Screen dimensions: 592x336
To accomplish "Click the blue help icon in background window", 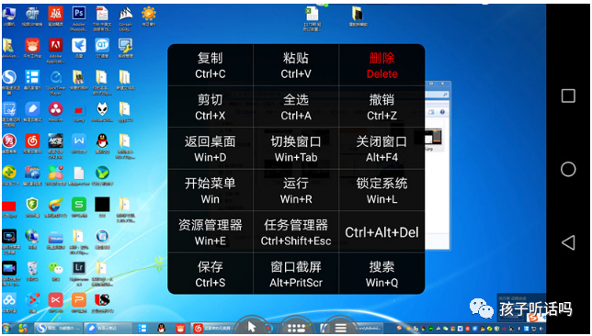I will tap(442, 112).
